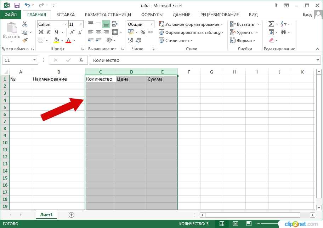Enable wrap text
323x228 pixels.
[115, 24]
